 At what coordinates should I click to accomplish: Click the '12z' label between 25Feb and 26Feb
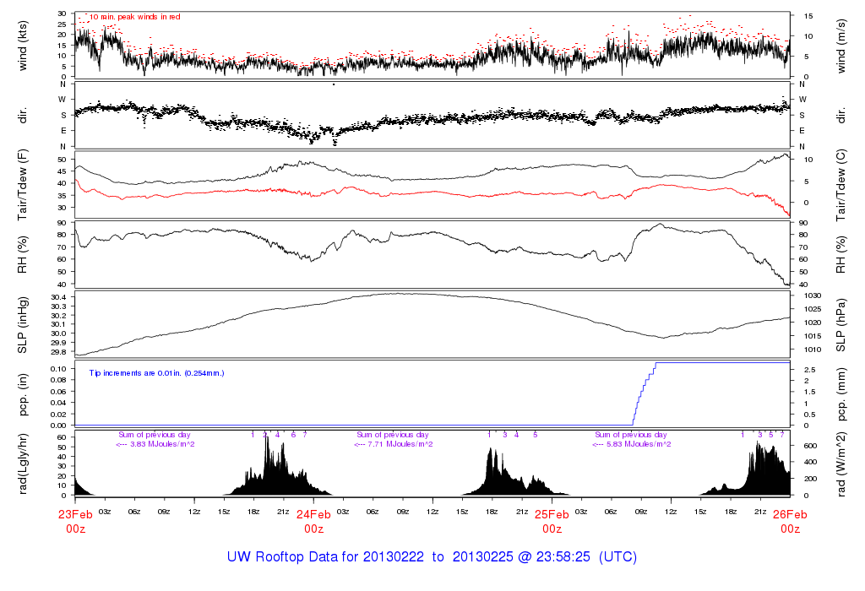671,512
